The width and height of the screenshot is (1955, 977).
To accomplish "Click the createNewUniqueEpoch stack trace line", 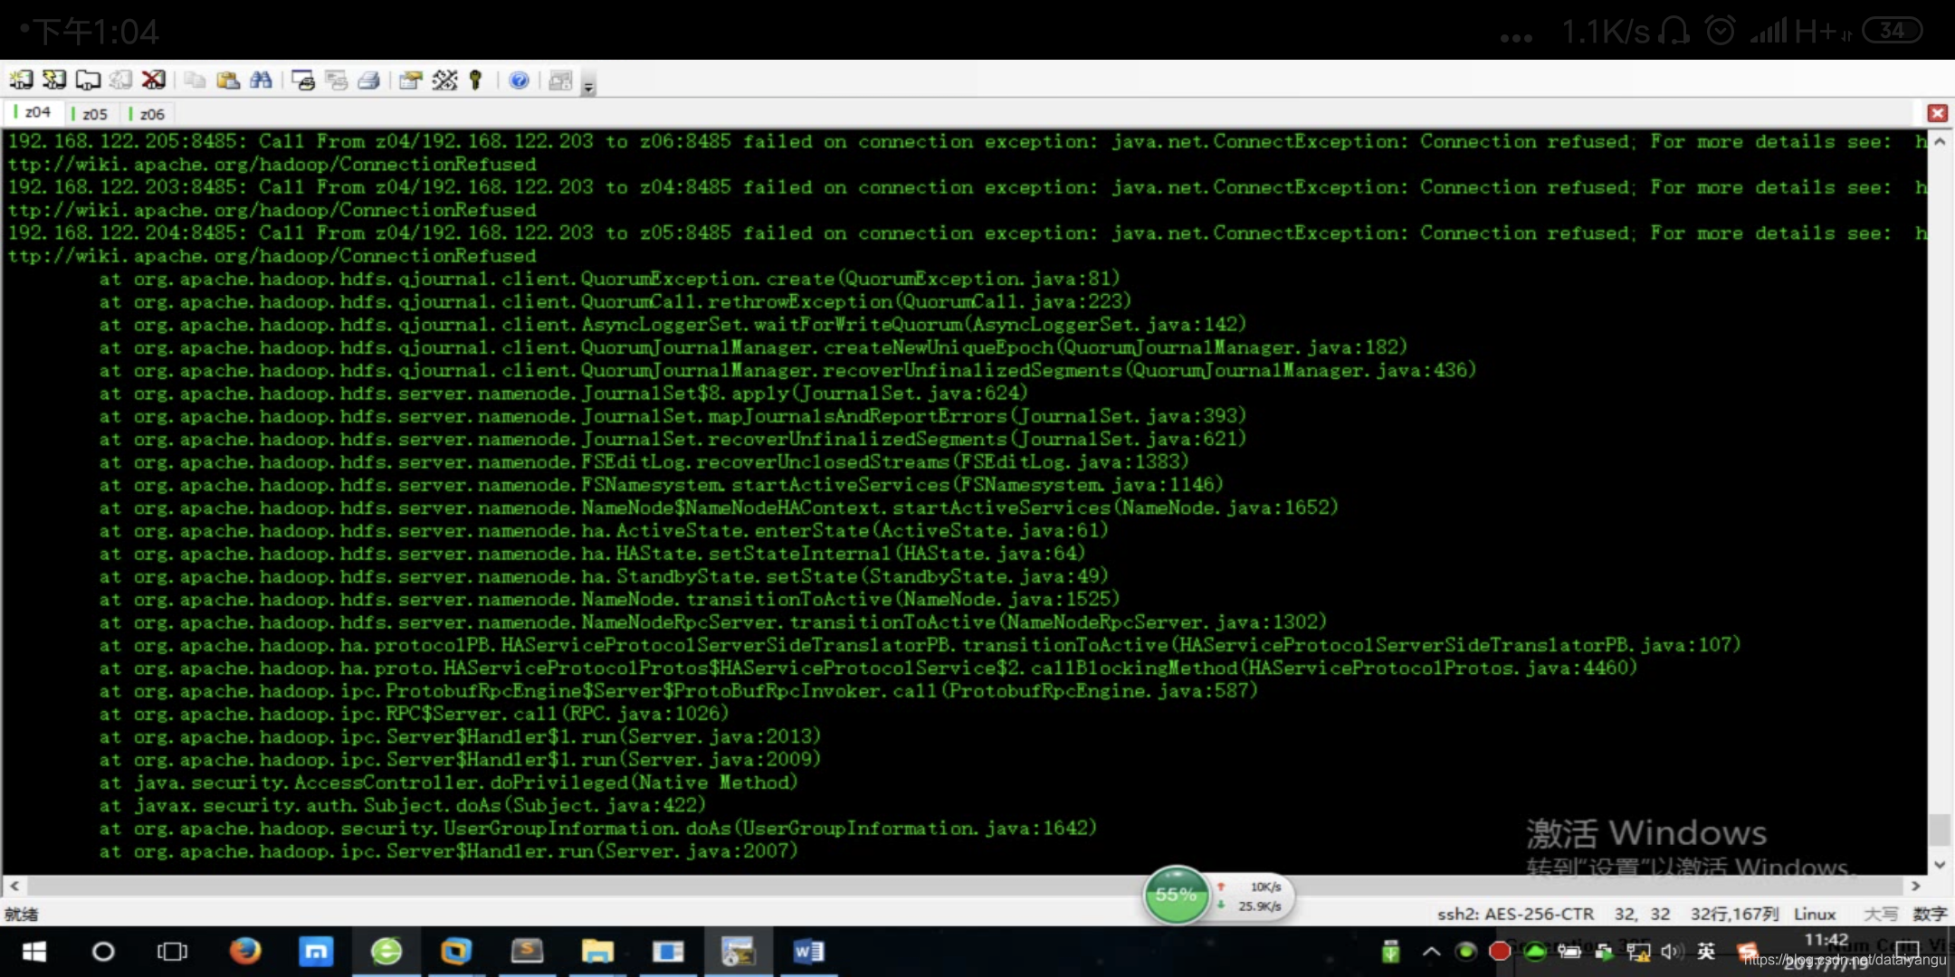I will (x=754, y=347).
